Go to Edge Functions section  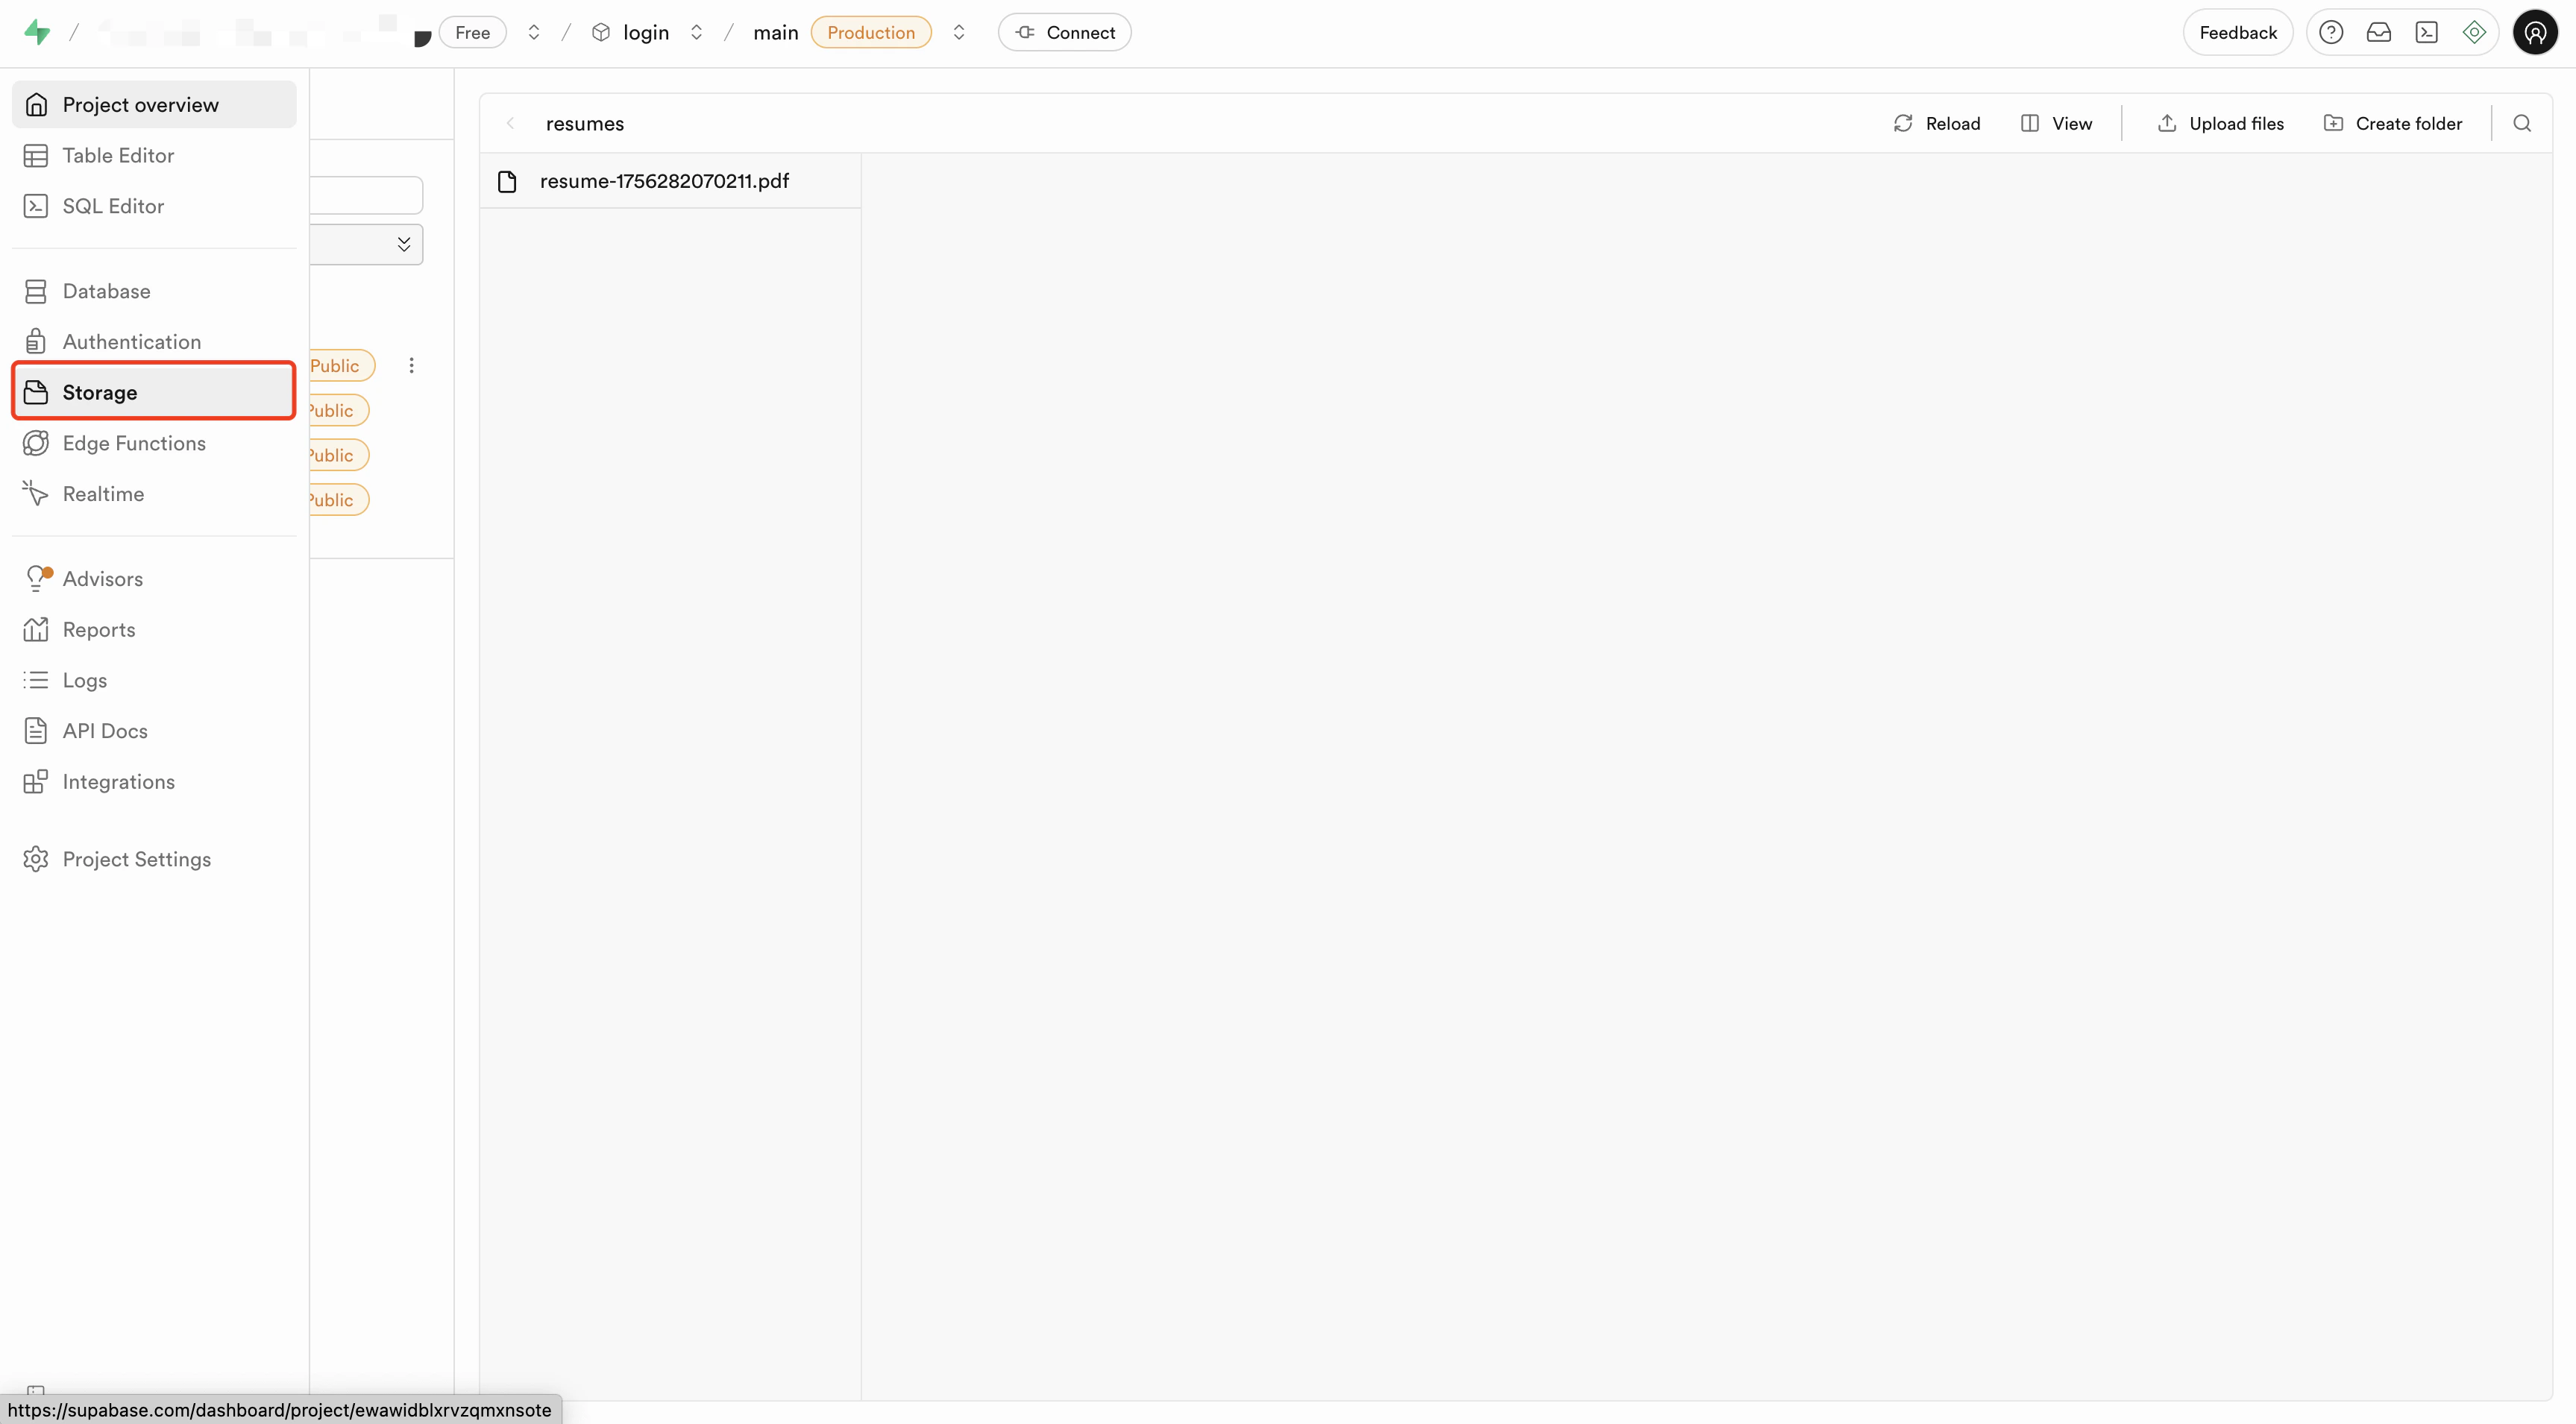[134, 443]
